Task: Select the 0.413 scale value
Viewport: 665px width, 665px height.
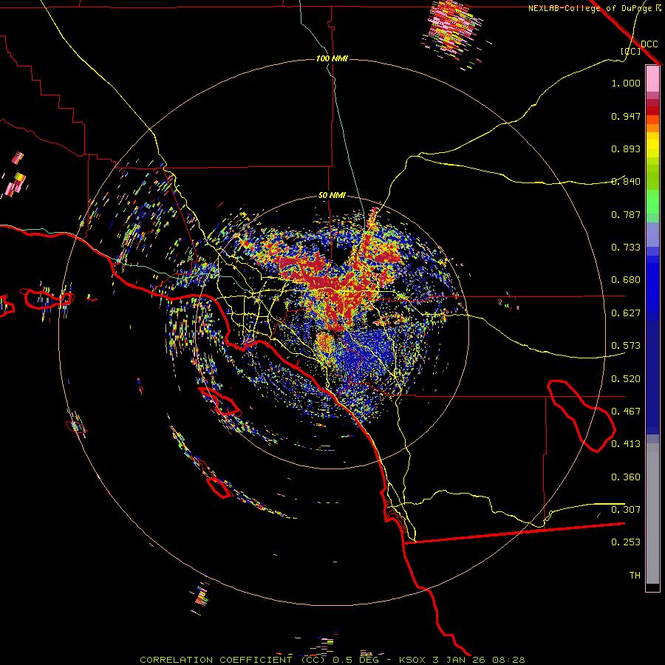Action: pyautogui.click(x=626, y=444)
